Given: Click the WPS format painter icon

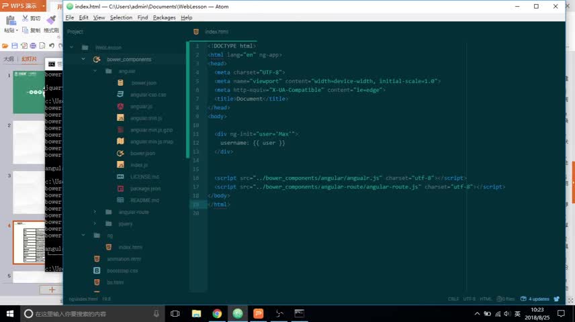Looking at the screenshot, I should (x=51, y=19).
